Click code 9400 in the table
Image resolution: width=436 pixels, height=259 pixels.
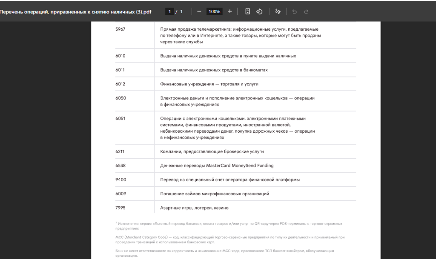[120, 179]
